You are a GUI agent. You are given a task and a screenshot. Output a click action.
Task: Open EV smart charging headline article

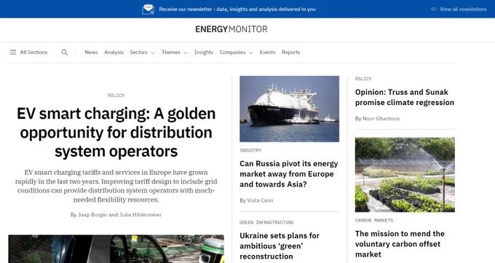(116, 132)
